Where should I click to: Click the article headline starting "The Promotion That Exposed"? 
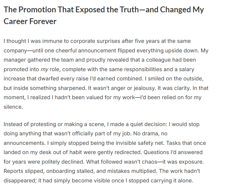(x=104, y=10)
